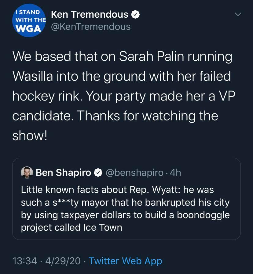Open Ken Tremendous display name profile
The image size is (253, 274).
tap(90, 14)
